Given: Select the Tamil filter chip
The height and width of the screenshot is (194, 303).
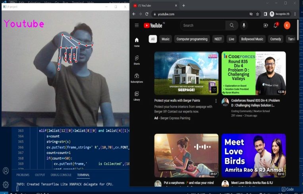Looking at the screenshot, I should click(291, 39).
